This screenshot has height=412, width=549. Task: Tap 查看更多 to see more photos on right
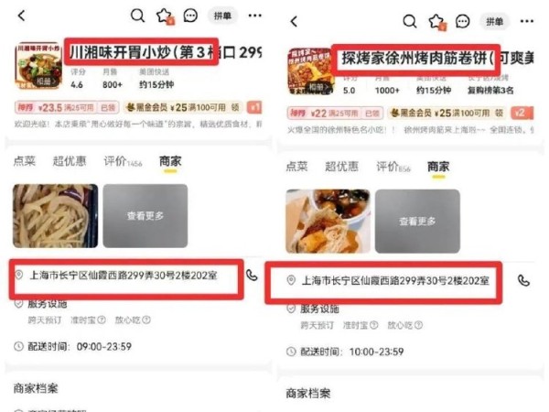click(417, 221)
